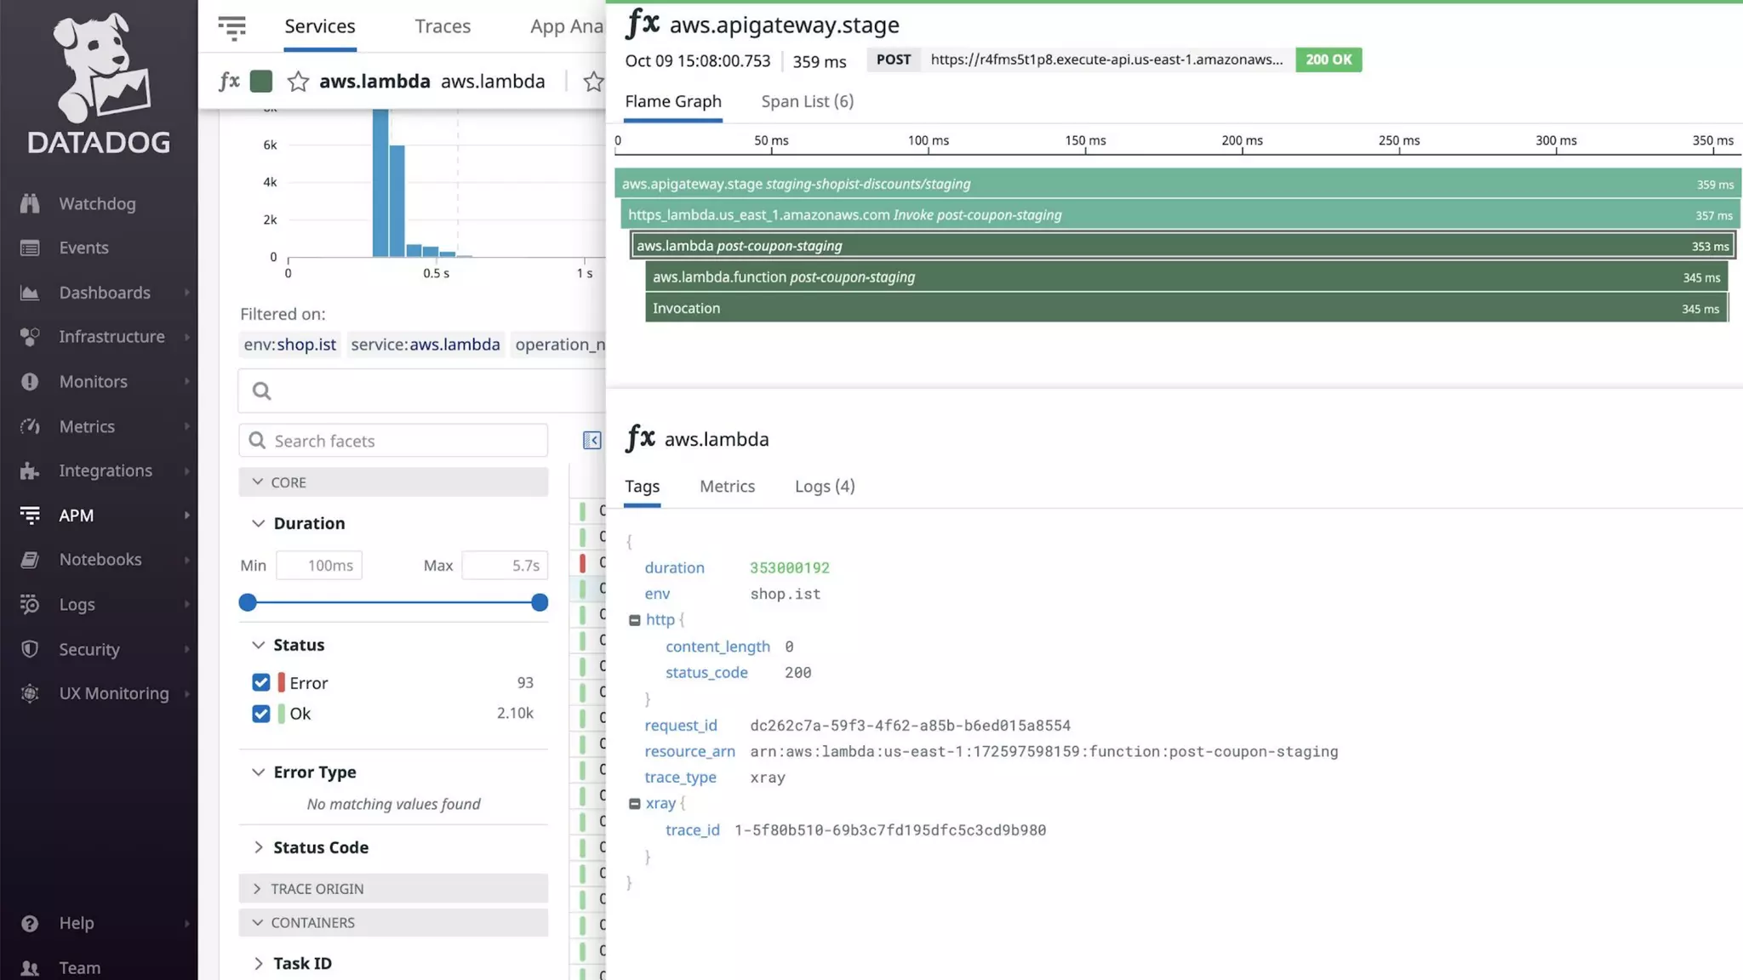
Task: Collapse the CORE facet group
Action: click(393, 482)
